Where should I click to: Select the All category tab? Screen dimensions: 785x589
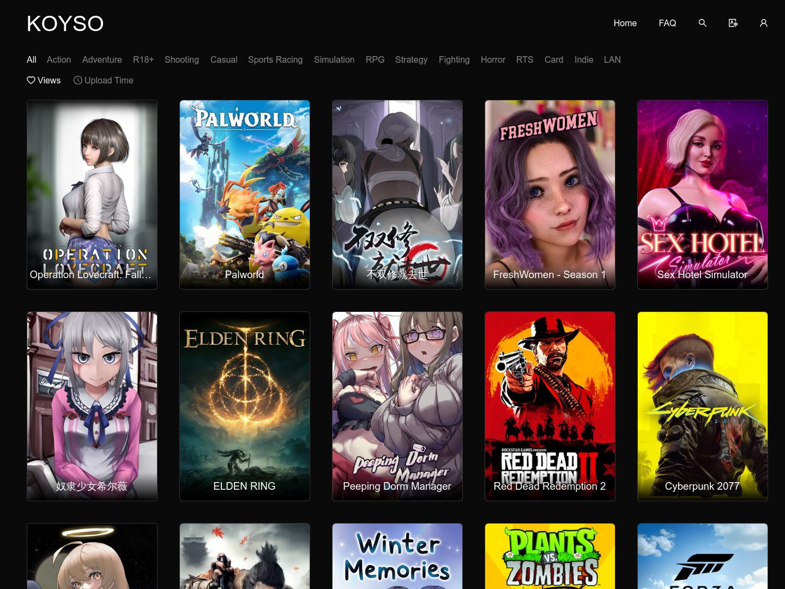click(32, 59)
